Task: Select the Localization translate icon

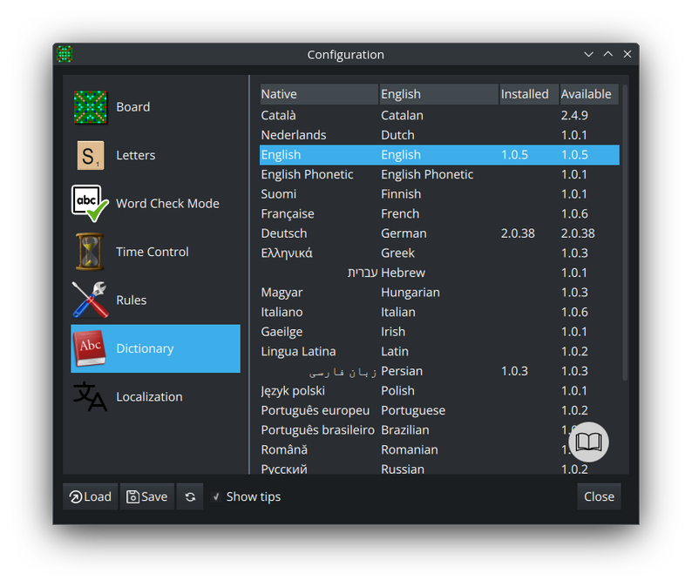Action: click(x=90, y=396)
